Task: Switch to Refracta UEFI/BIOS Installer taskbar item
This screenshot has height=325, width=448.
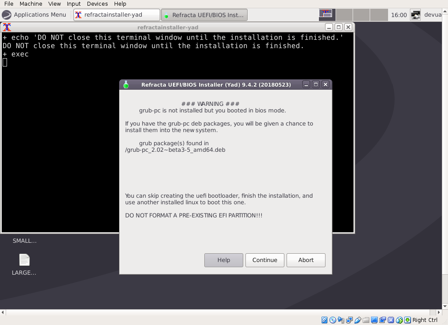Action: coord(204,15)
